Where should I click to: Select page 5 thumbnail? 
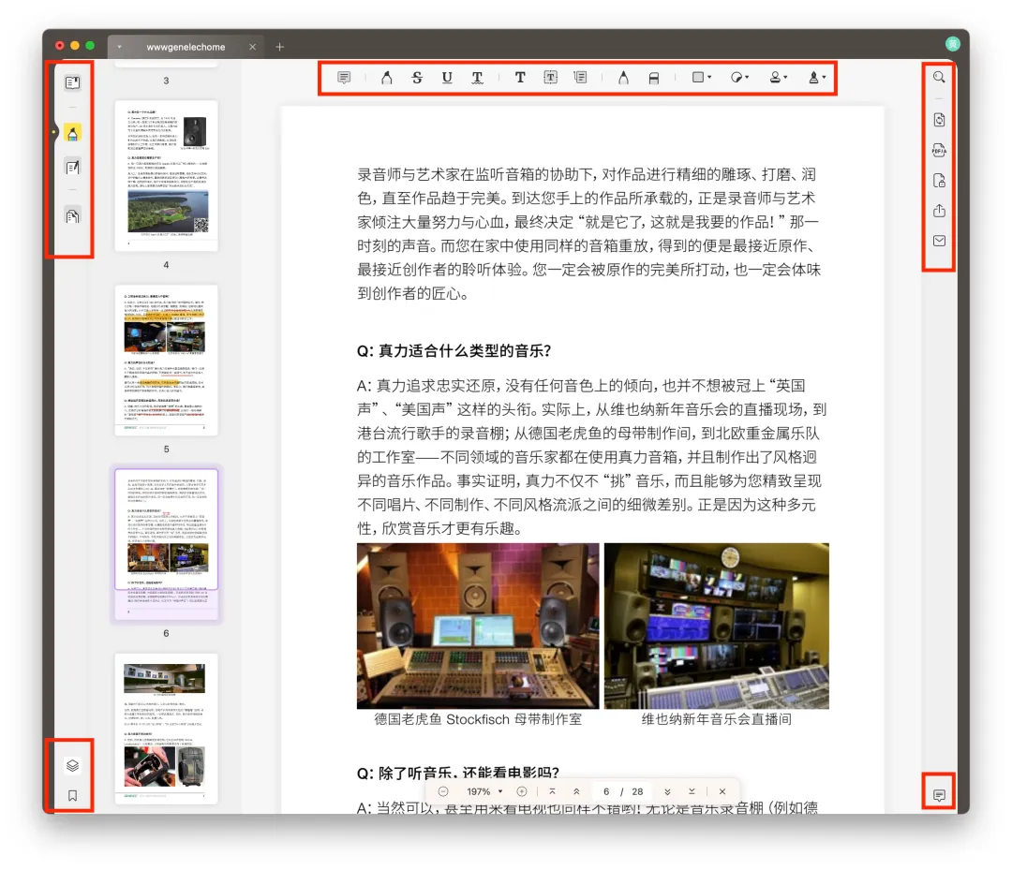[167, 361]
